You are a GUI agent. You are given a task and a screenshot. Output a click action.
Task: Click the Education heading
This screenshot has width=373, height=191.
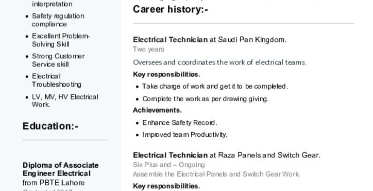click(50, 126)
